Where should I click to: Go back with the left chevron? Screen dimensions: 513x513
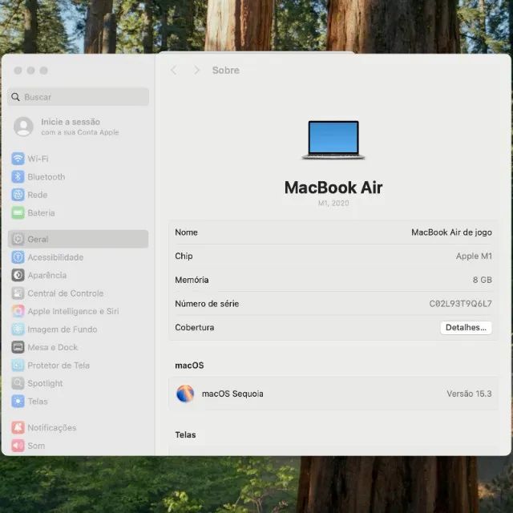click(x=174, y=70)
